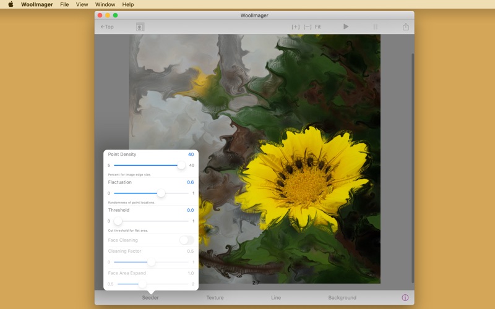Adjust the Flactuation slider handle
This screenshot has height=309, width=495.
[x=161, y=193]
